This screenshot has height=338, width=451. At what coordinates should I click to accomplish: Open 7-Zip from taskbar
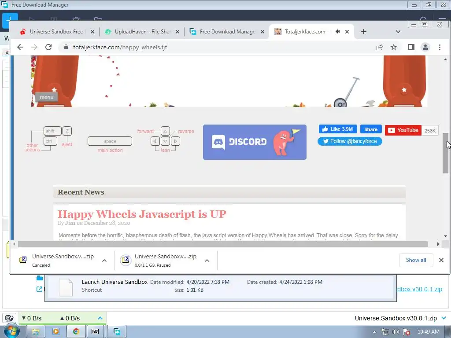(95, 332)
